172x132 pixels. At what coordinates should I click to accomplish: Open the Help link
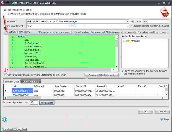click(x=166, y=119)
